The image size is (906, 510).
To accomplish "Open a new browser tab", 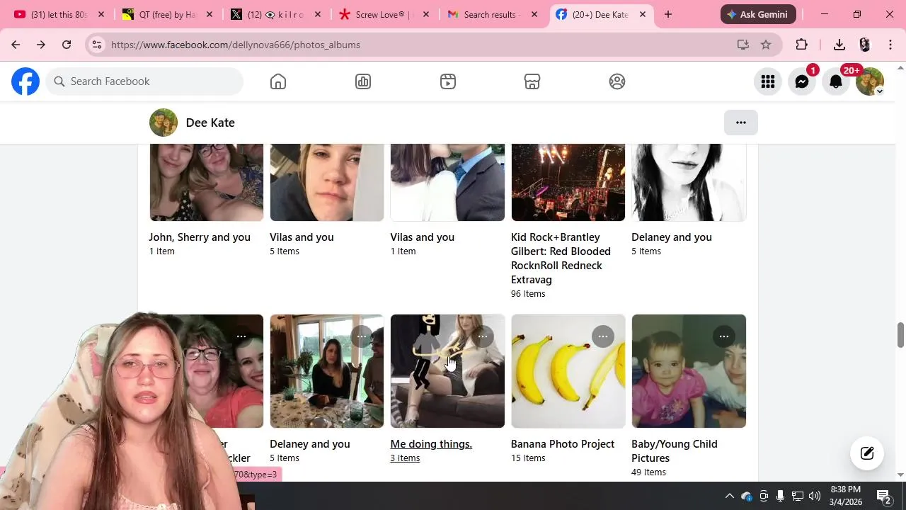I will 668,14.
